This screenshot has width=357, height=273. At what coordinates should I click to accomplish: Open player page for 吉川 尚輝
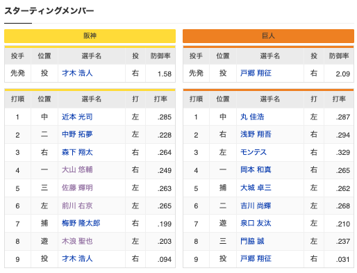tap(256, 206)
